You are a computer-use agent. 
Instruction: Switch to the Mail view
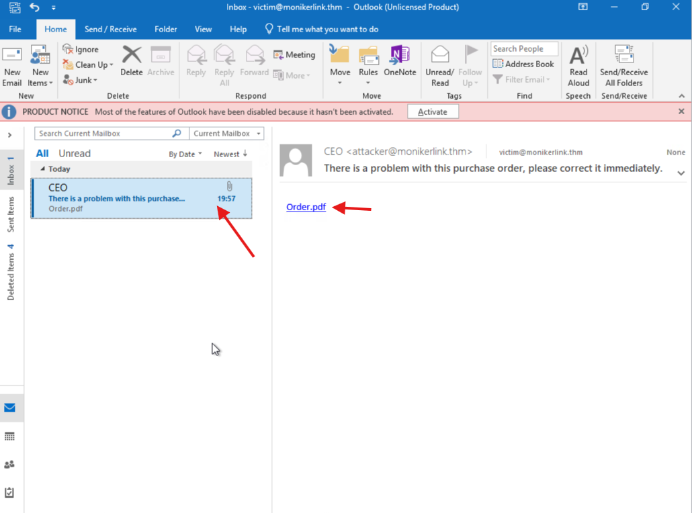9,408
